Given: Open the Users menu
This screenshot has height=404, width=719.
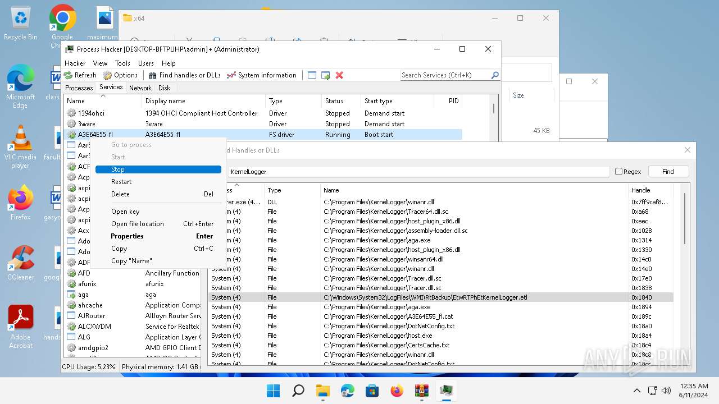Looking at the screenshot, I should pyautogui.click(x=146, y=63).
